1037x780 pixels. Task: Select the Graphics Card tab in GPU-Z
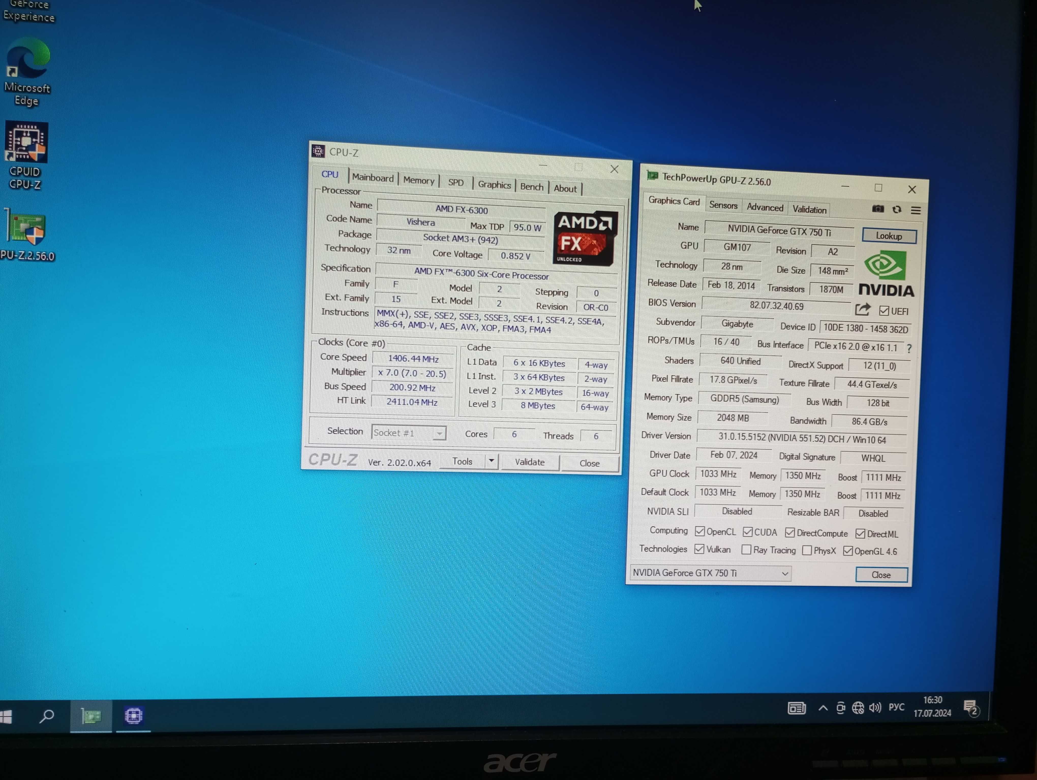pyautogui.click(x=674, y=201)
